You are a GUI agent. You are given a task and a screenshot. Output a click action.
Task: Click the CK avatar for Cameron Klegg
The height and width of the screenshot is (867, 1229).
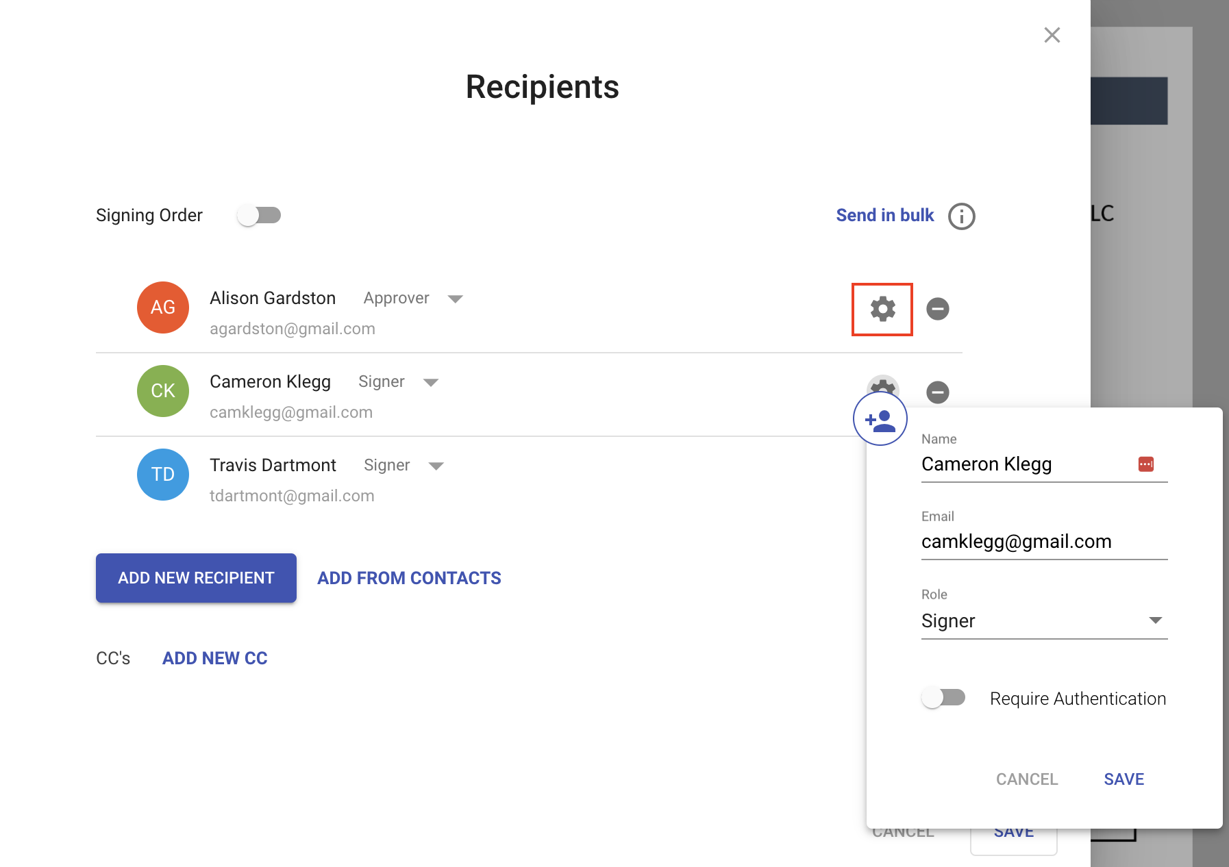[x=163, y=391]
